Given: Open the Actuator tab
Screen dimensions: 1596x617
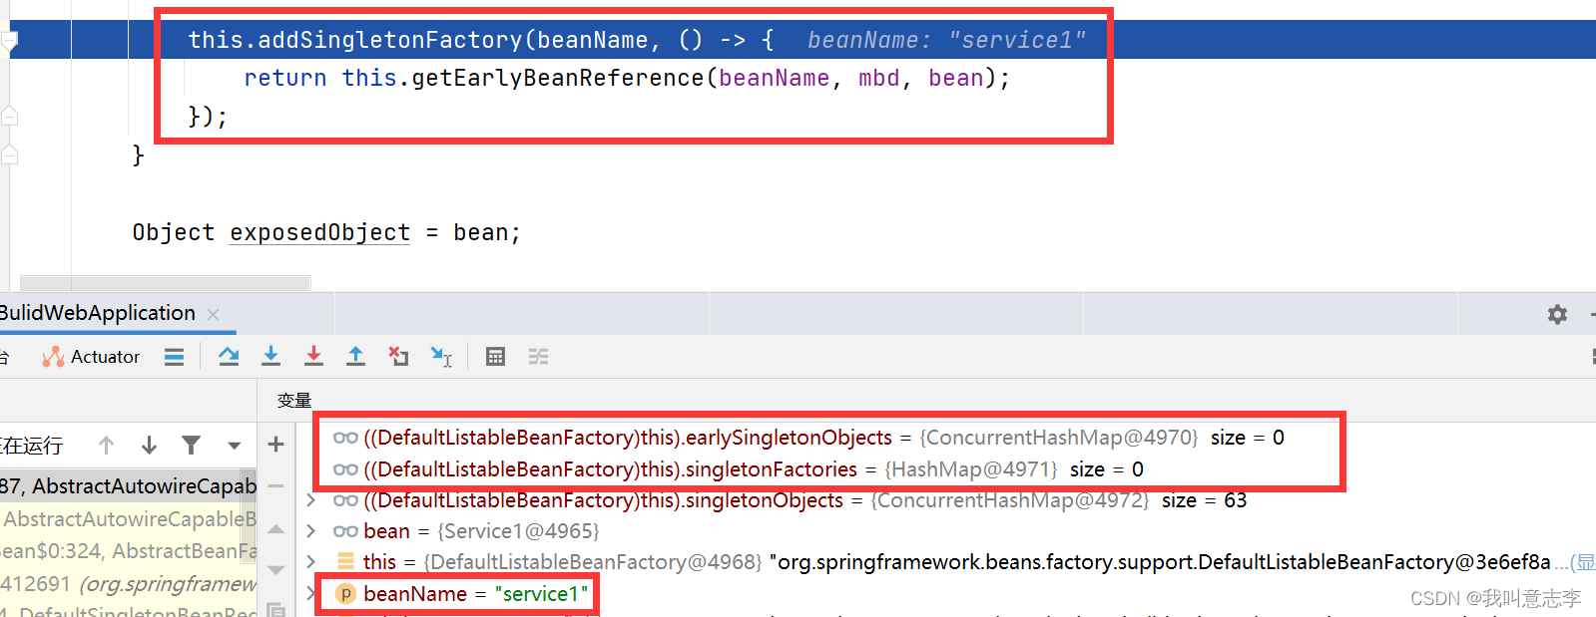Looking at the screenshot, I should point(92,357).
